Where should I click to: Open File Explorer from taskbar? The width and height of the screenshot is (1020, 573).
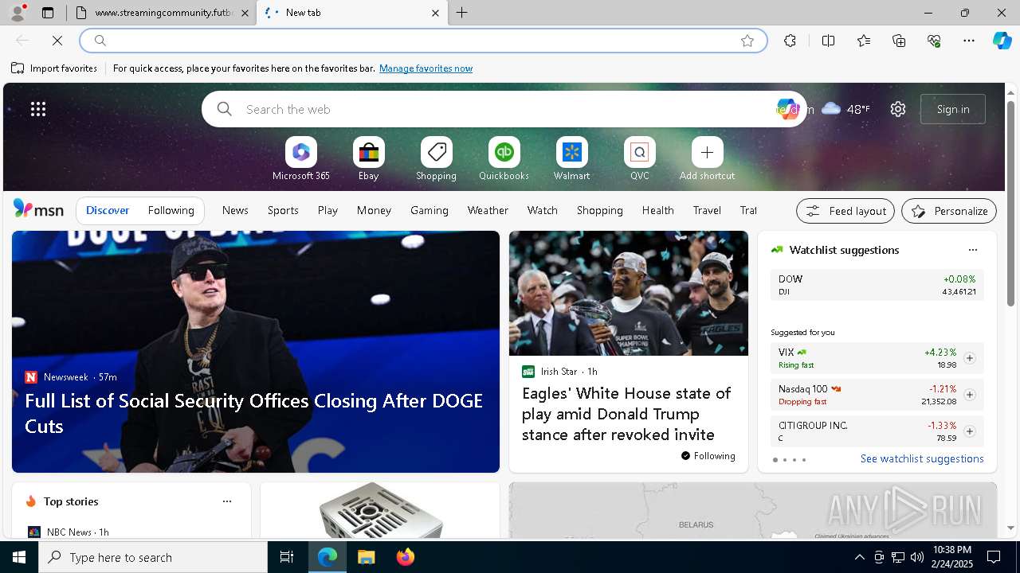[366, 557]
